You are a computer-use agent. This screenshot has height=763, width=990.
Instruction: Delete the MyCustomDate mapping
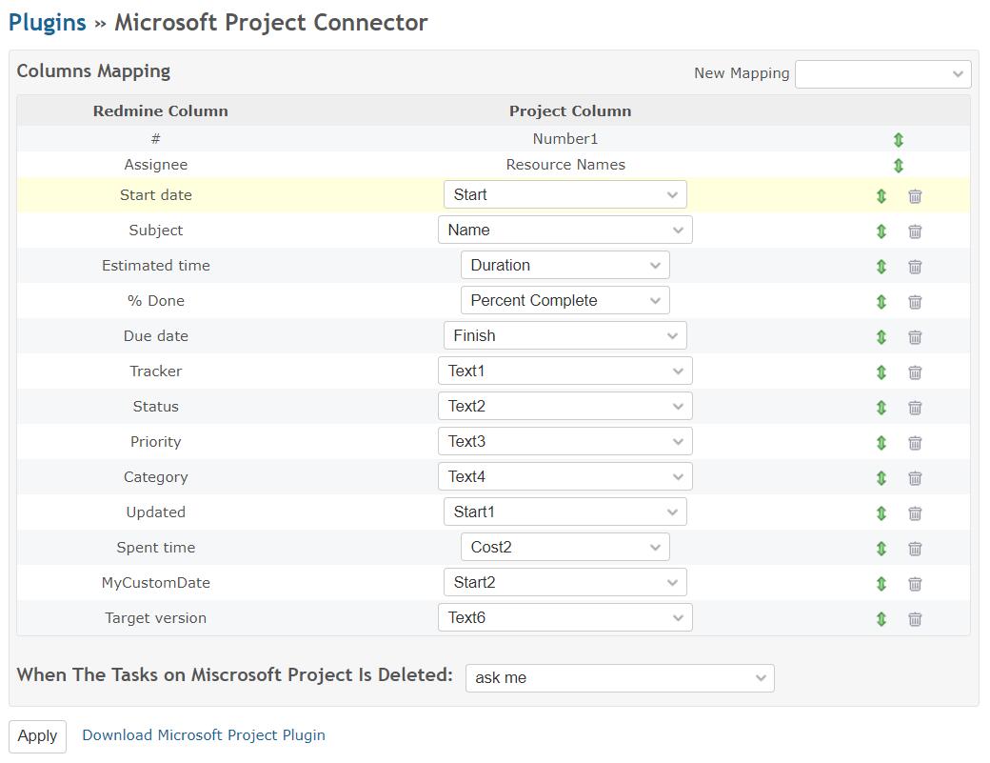(x=915, y=584)
